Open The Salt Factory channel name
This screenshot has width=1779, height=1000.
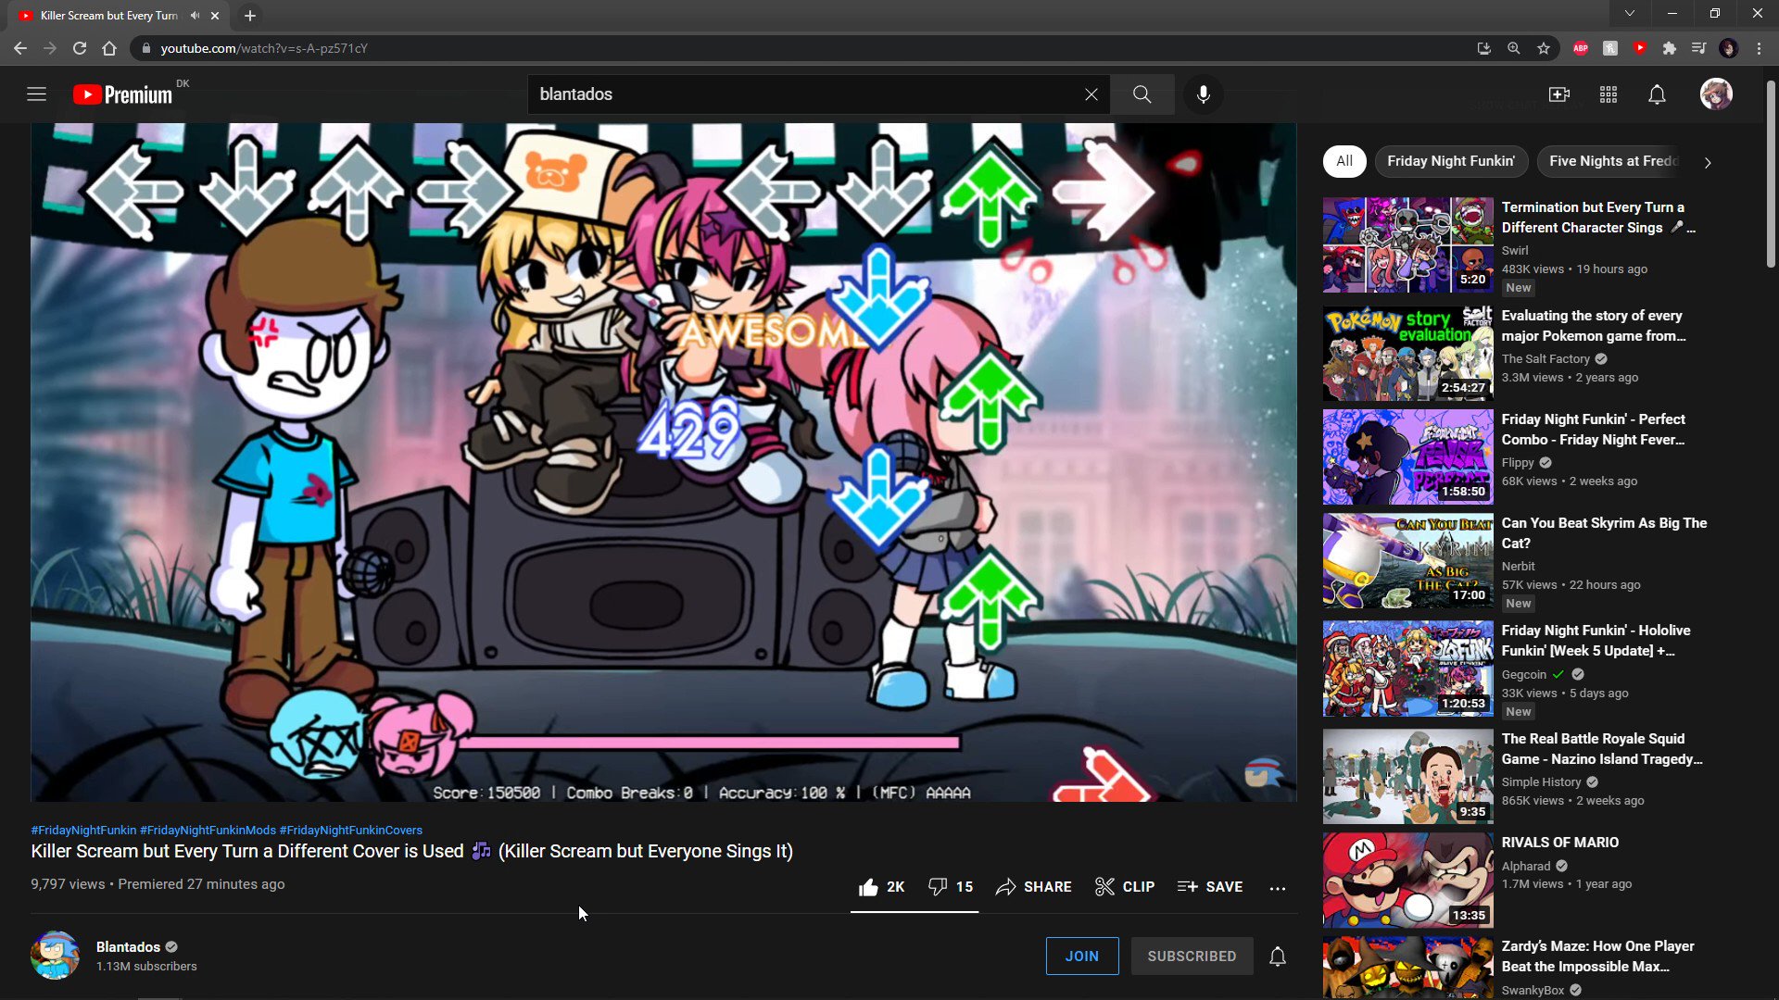click(1545, 359)
